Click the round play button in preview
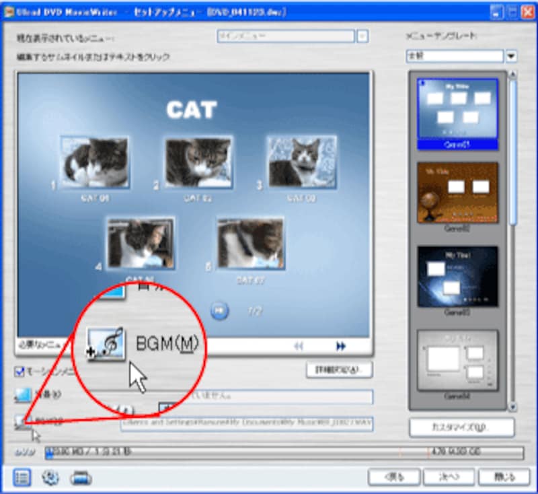538x494 pixels. [x=220, y=311]
